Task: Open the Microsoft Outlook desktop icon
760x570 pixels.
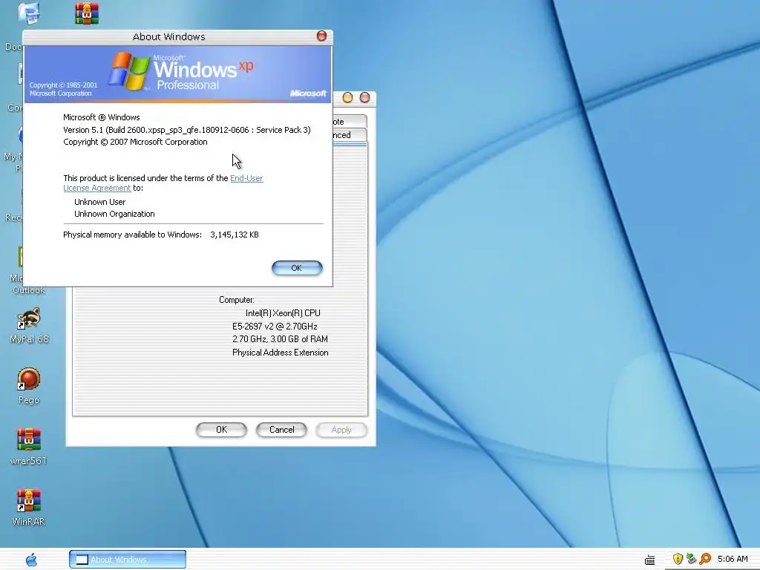Action: (x=20, y=272)
